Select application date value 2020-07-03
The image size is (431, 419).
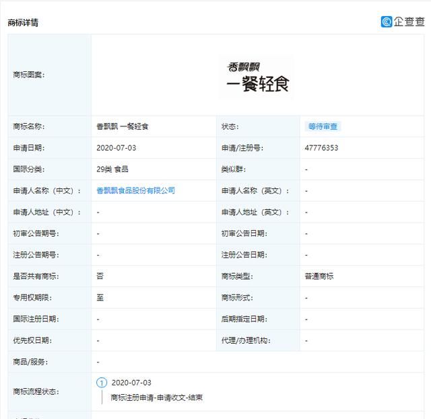click(x=117, y=148)
